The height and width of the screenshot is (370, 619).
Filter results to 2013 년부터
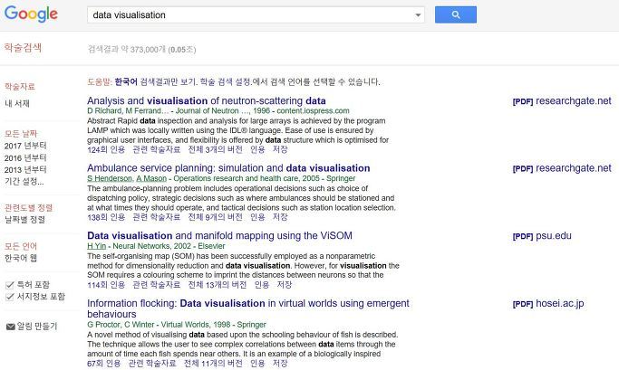[25, 169]
